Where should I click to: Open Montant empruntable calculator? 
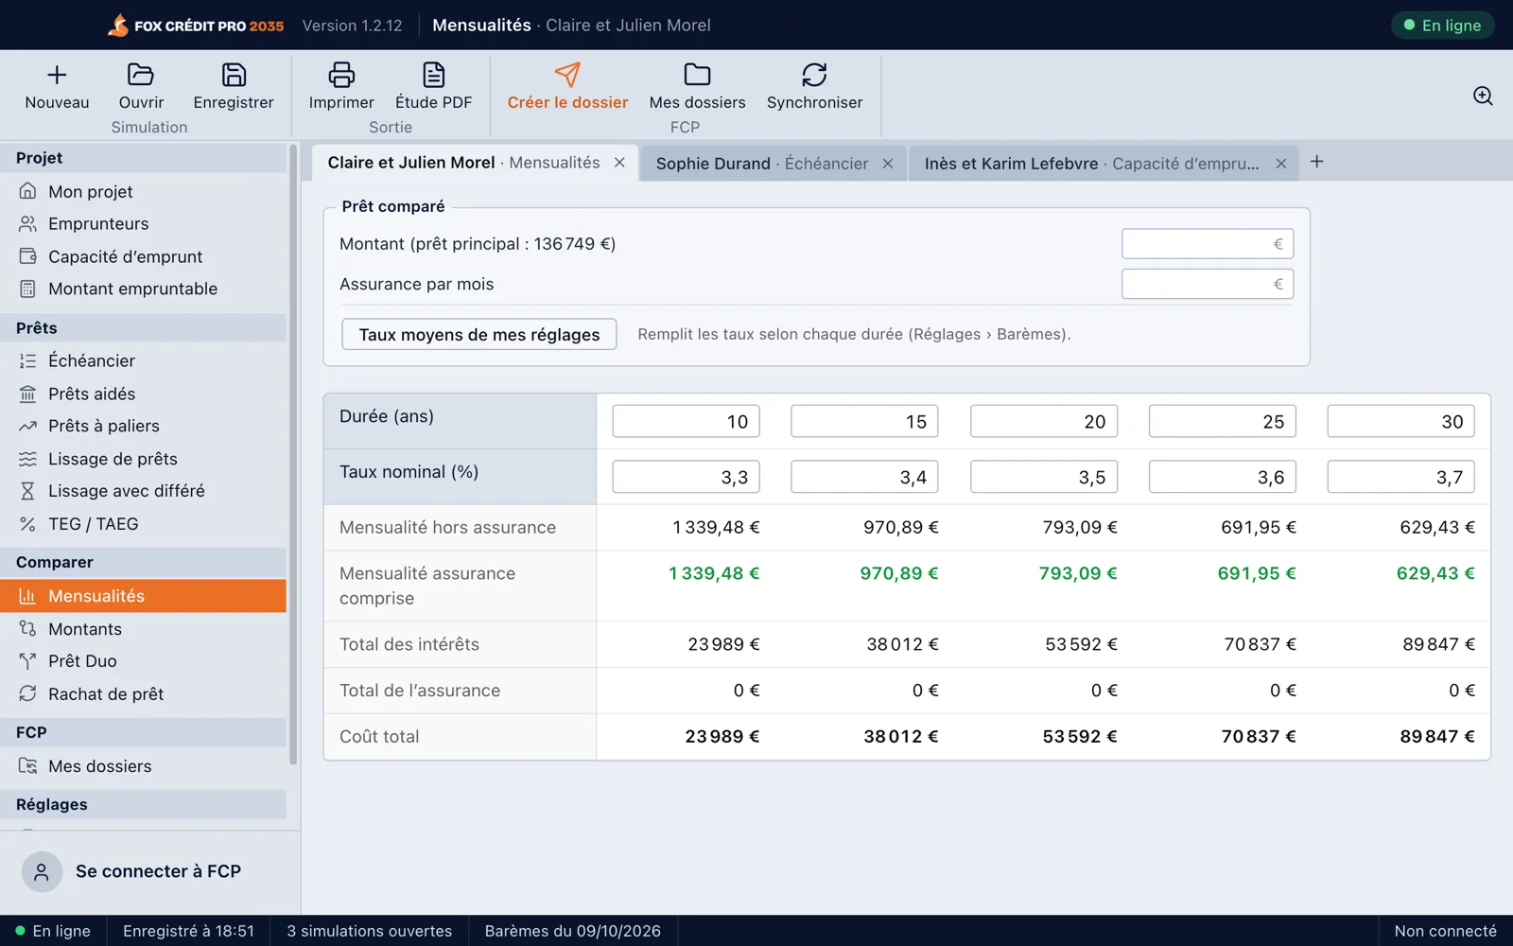[x=144, y=289]
